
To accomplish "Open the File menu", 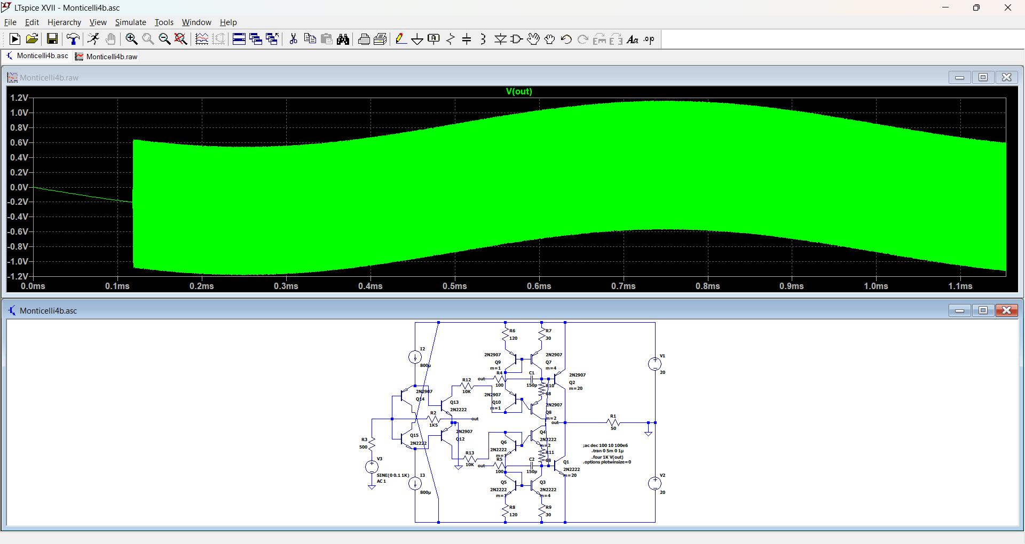I will click(x=10, y=22).
